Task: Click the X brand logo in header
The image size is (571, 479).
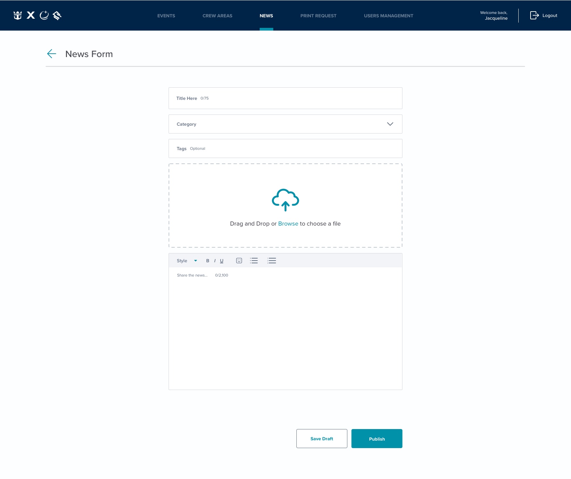Action: pyautogui.click(x=31, y=15)
